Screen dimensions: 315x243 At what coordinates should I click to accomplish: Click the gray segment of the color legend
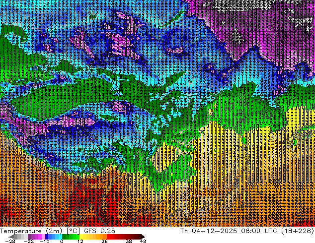(19, 237)
